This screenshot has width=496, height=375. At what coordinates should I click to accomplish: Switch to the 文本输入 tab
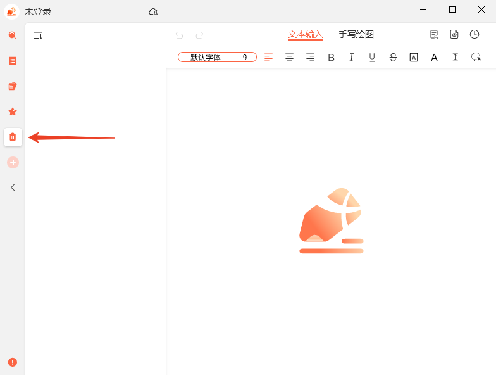[x=305, y=34]
